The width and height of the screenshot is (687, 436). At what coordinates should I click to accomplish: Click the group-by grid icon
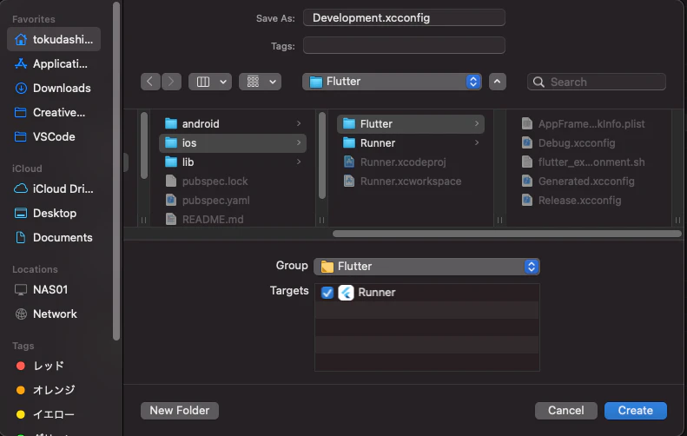(x=253, y=82)
